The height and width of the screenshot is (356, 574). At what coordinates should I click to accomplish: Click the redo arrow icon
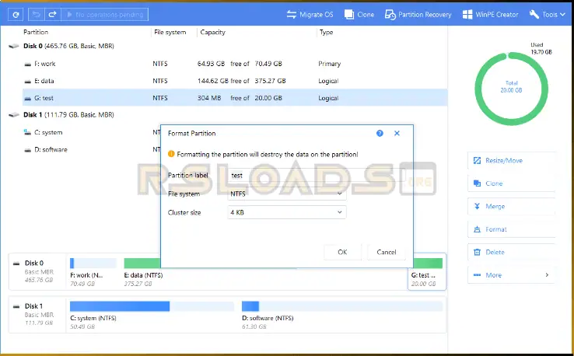click(52, 15)
